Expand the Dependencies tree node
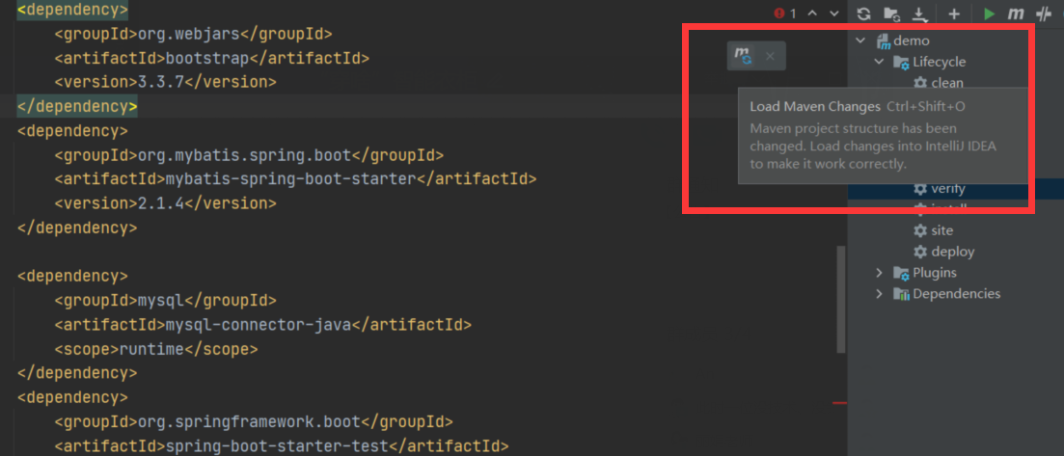 [880, 294]
